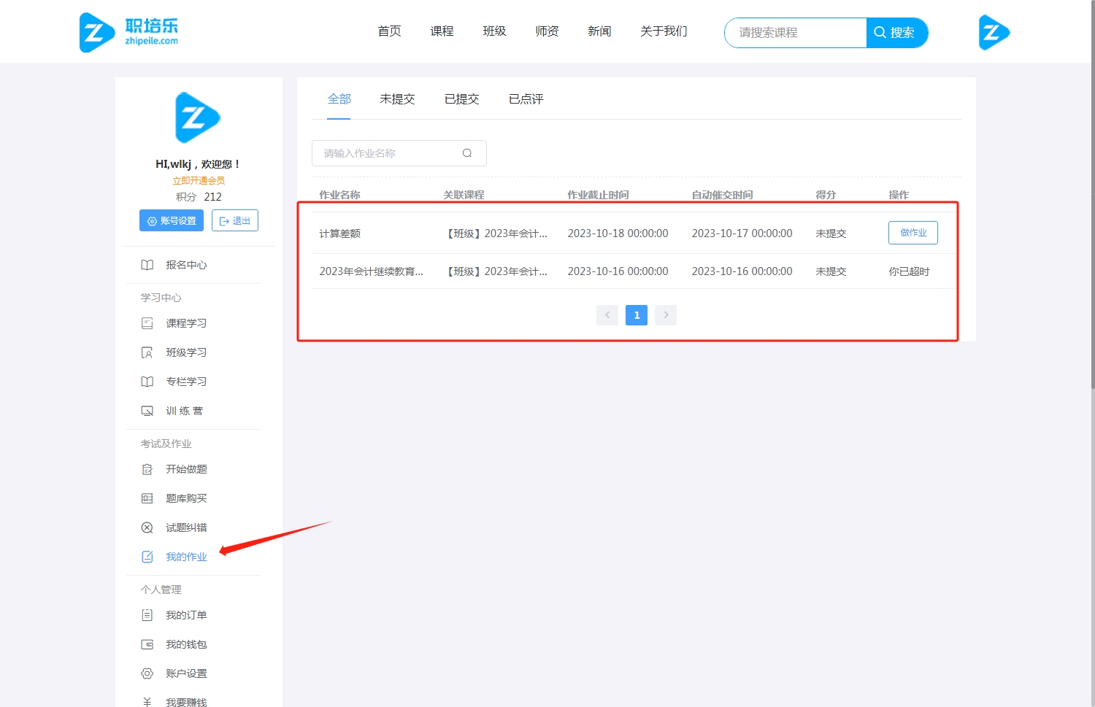1095x707 pixels.
Task: Click the sidebar profile avatar logo
Action: pos(198,117)
